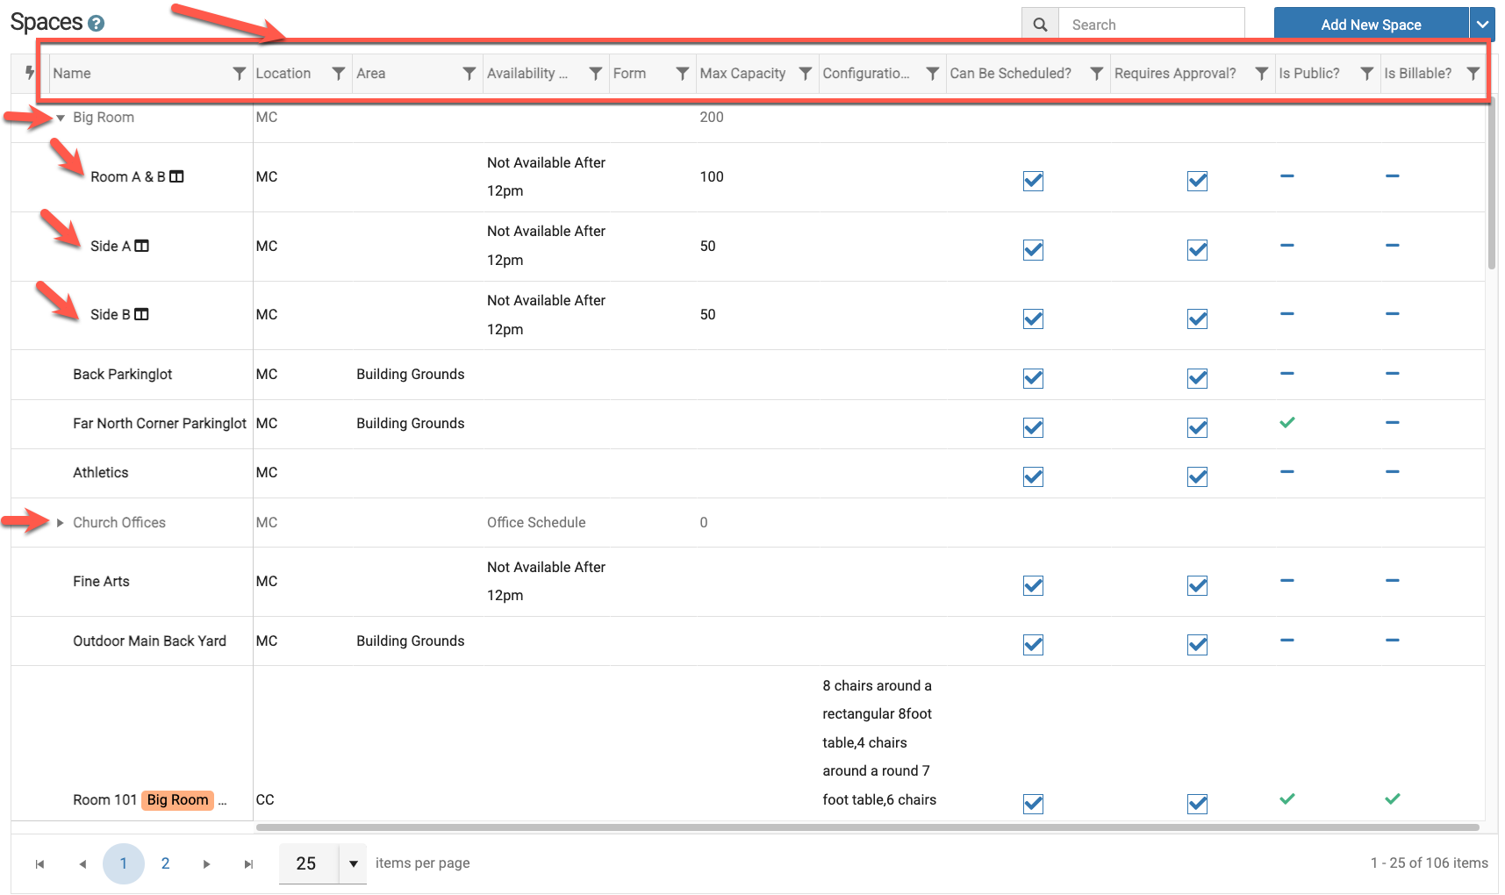Screen dimensions: 1505x895
Task: Open the Area column filter
Action: pyautogui.click(x=469, y=74)
